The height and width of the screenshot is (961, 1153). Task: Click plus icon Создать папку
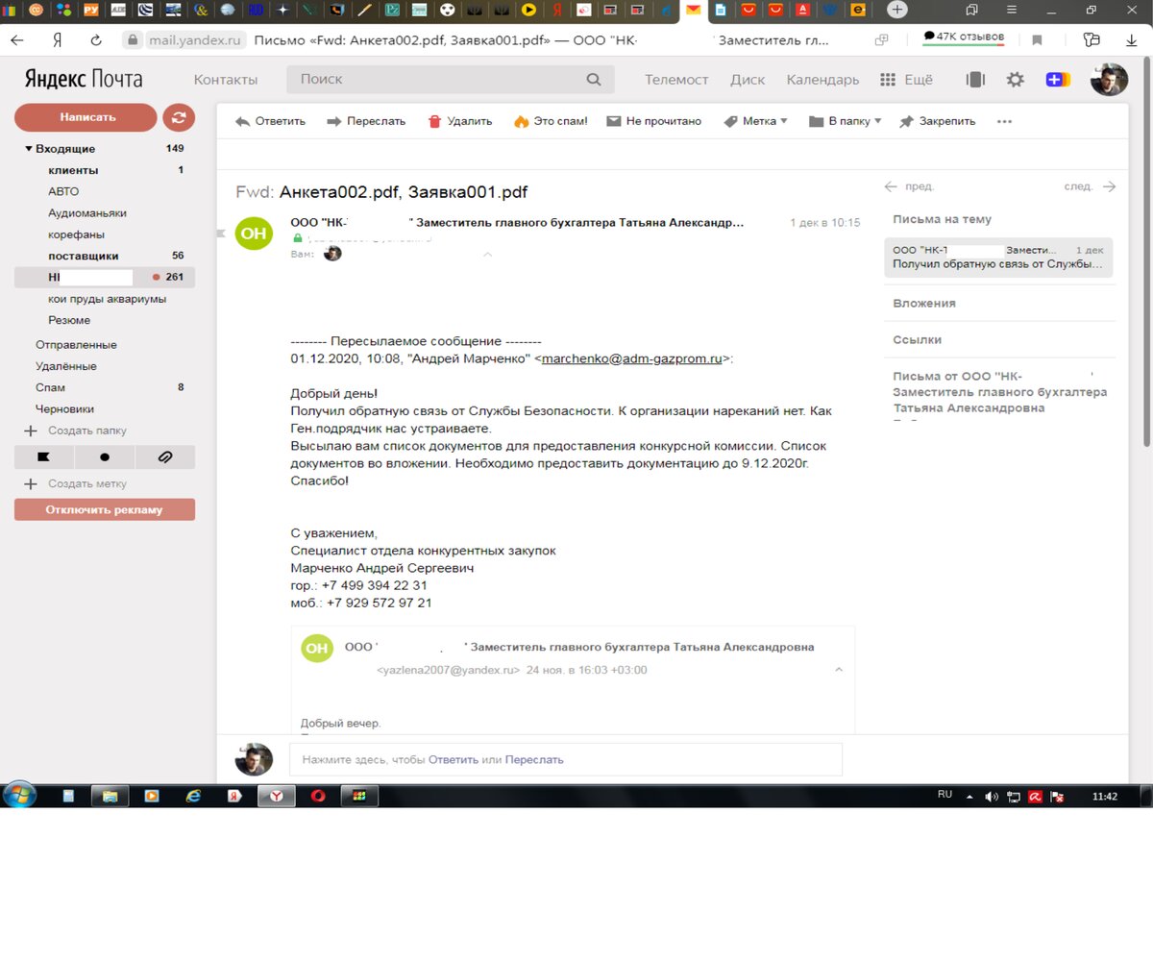(31, 431)
